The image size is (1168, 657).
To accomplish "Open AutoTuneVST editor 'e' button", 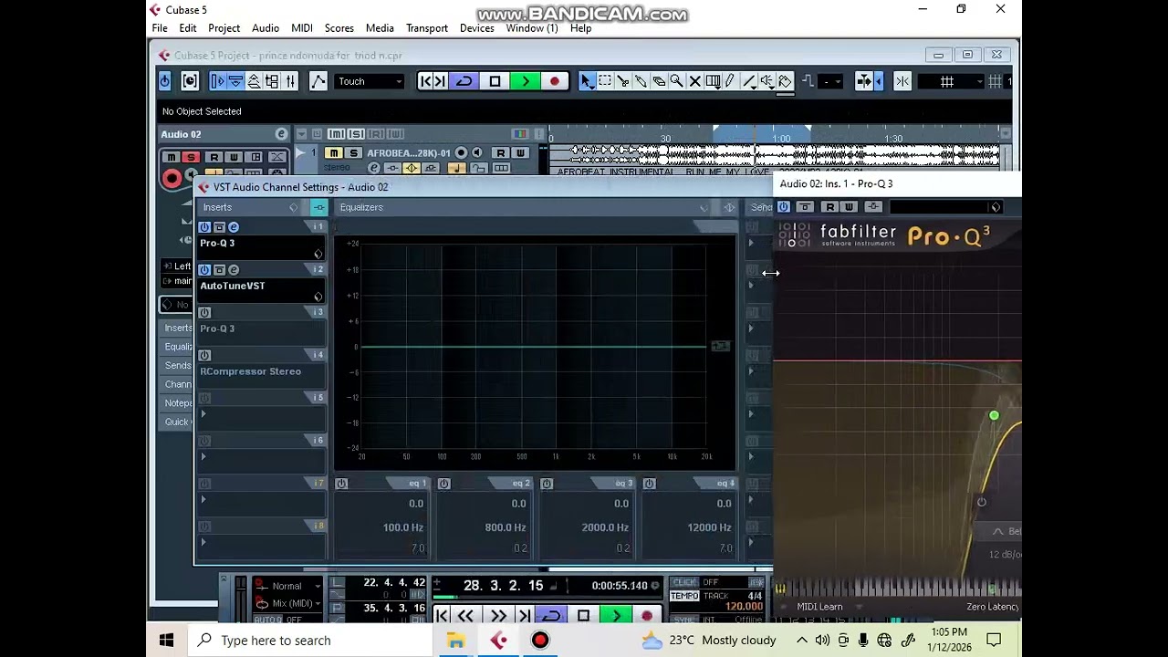I will tap(234, 270).
